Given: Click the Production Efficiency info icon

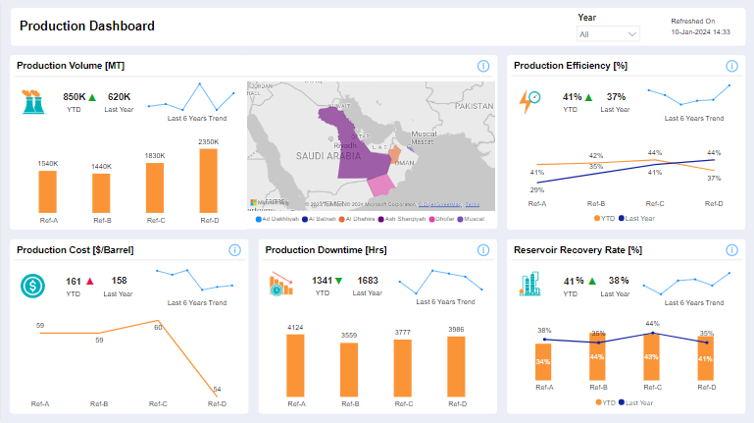Looking at the screenshot, I should tap(731, 66).
